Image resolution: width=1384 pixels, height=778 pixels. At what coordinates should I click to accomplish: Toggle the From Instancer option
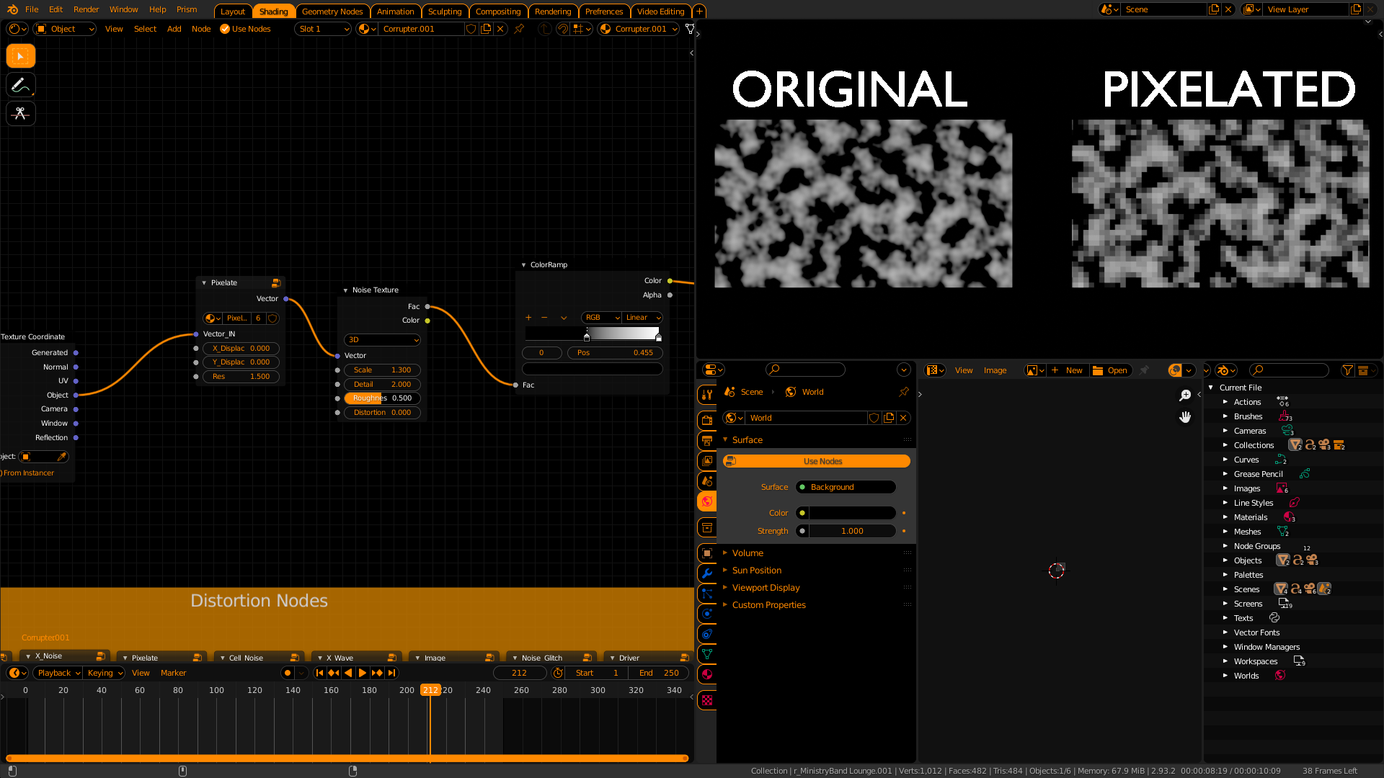[27, 473]
